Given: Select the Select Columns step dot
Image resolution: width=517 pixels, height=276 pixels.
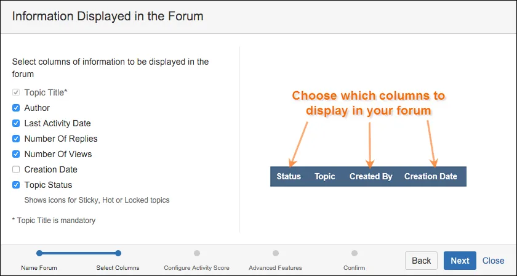Looking at the screenshot, I should point(118,253).
